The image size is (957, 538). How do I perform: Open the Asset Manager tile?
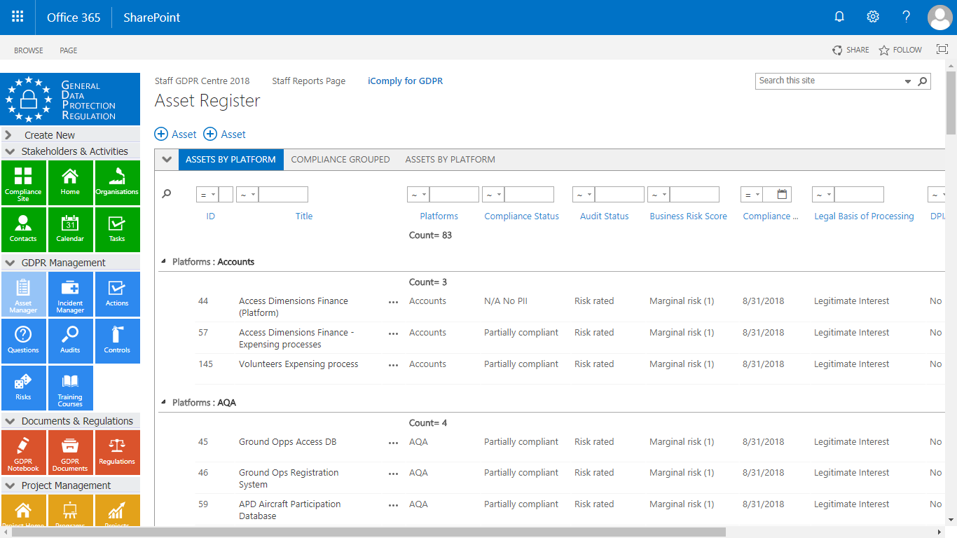pyautogui.click(x=23, y=294)
